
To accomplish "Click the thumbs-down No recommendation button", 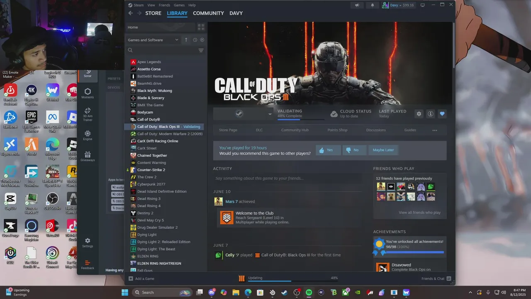I will (354, 150).
